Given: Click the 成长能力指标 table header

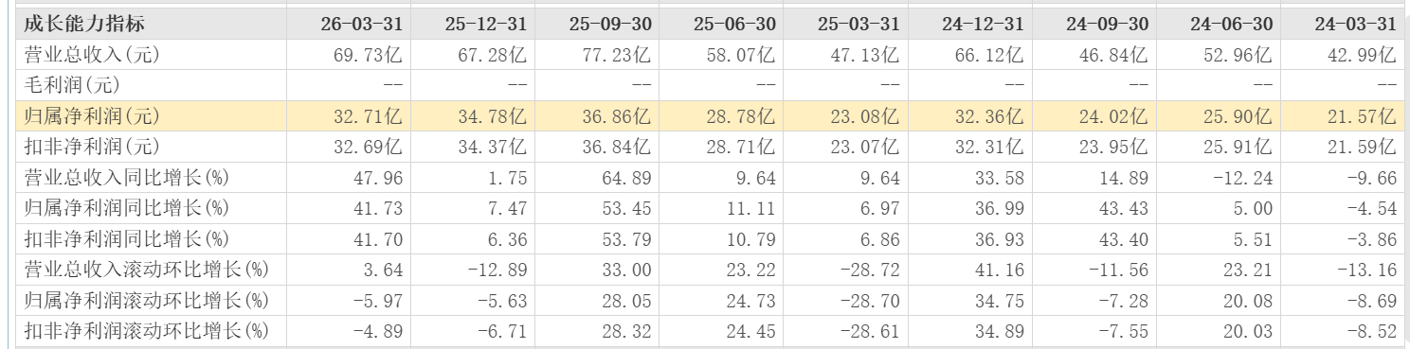Looking at the screenshot, I should click(85, 24).
